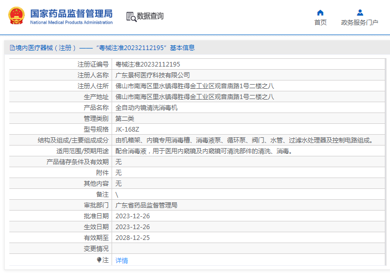Viewport: 390px width, 273px height.
Task: Click model specification JK-168Z cell
Action: point(248,129)
